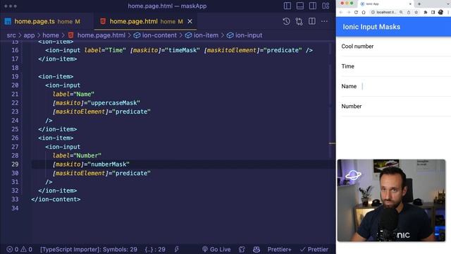
Task: Click [maskitoElement] attribute on line 30
Action: click(x=80, y=173)
